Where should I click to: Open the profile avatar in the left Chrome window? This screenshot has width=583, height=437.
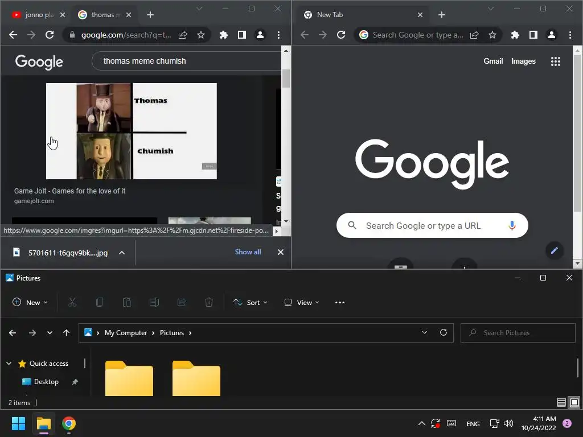tap(260, 35)
